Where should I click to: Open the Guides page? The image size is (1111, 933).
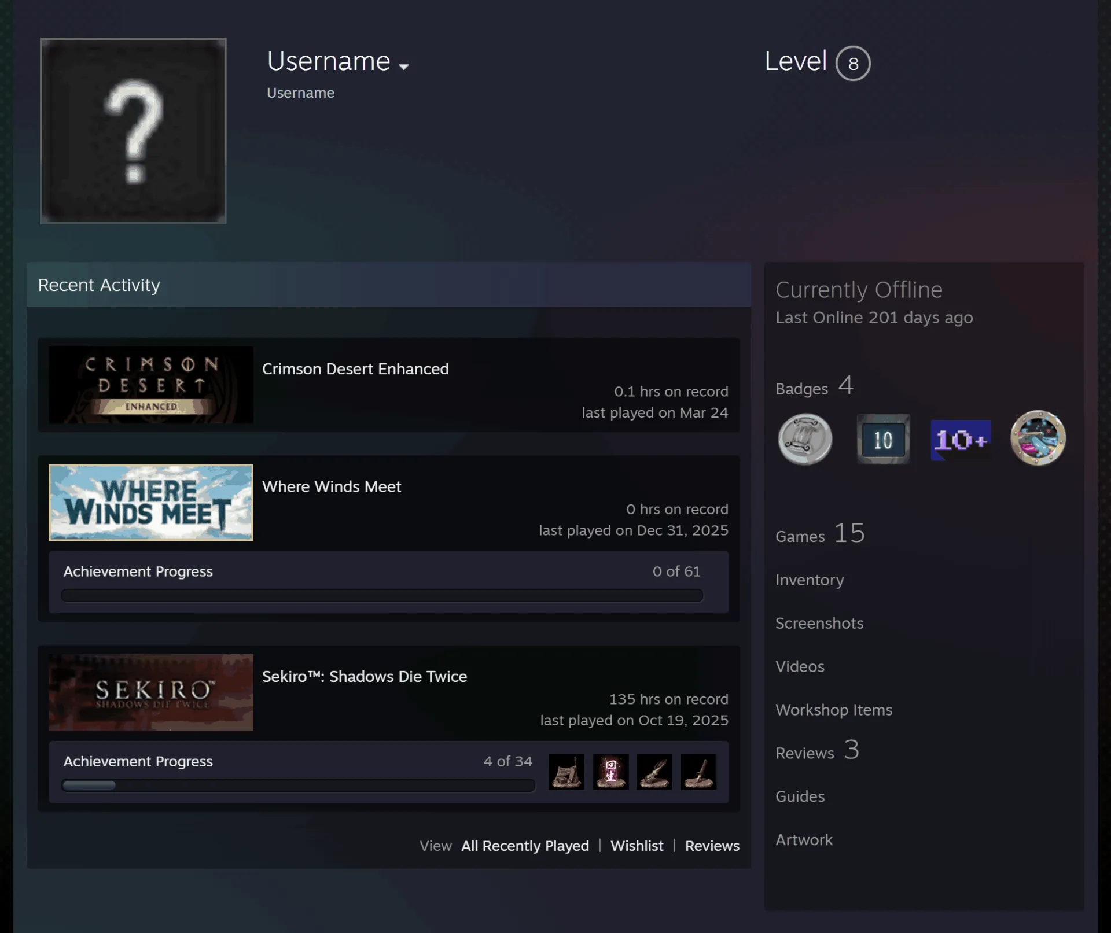point(800,796)
